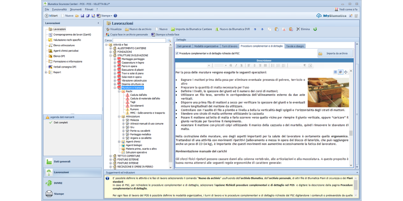
Task: Click into the Cerca search field
Action: [x=139, y=40]
